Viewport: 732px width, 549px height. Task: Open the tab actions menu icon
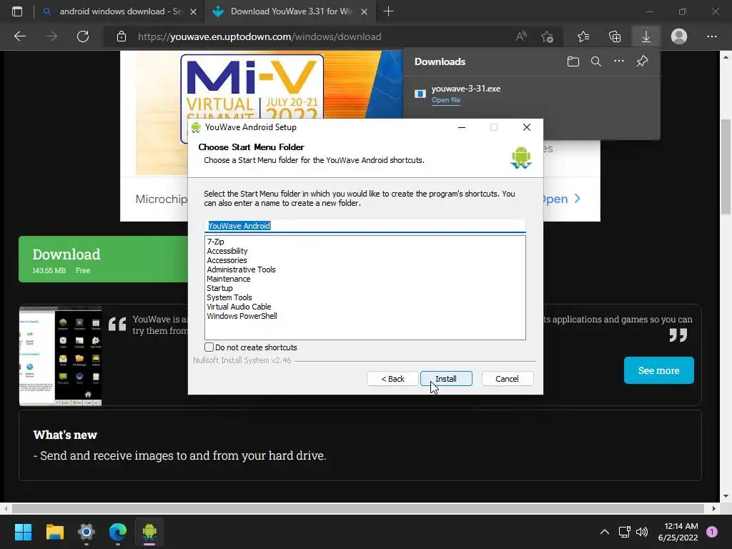tap(17, 11)
